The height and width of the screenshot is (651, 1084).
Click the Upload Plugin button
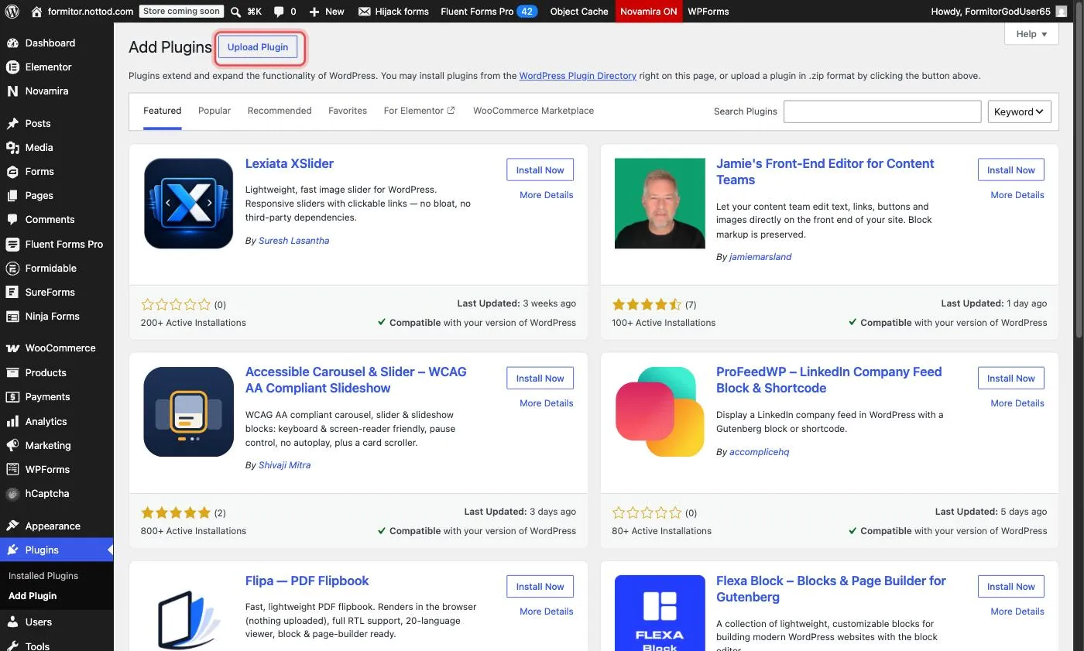pyautogui.click(x=258, y=47)
